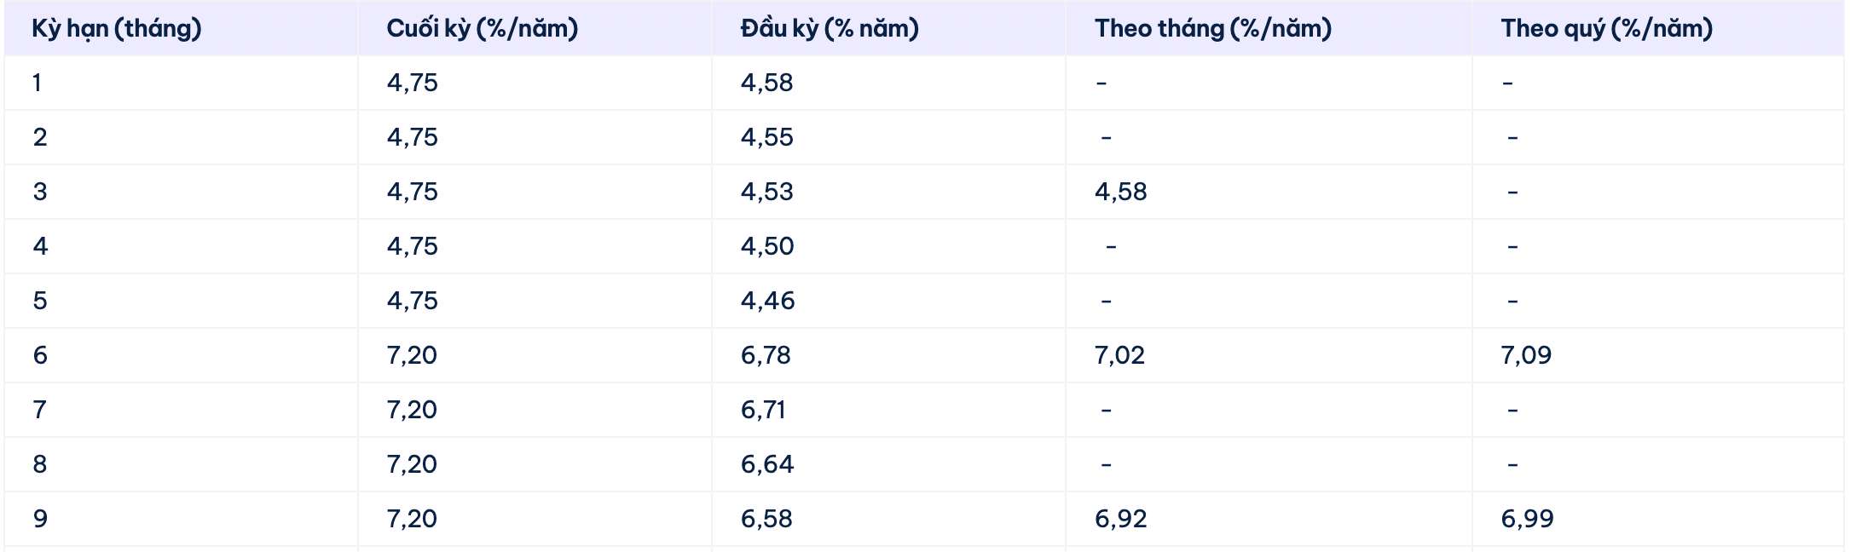The height and width of the screenshot is (552, 1850).
Task: Click the 6,64 rate for 8-month term
Action: [x=766, y=464]
